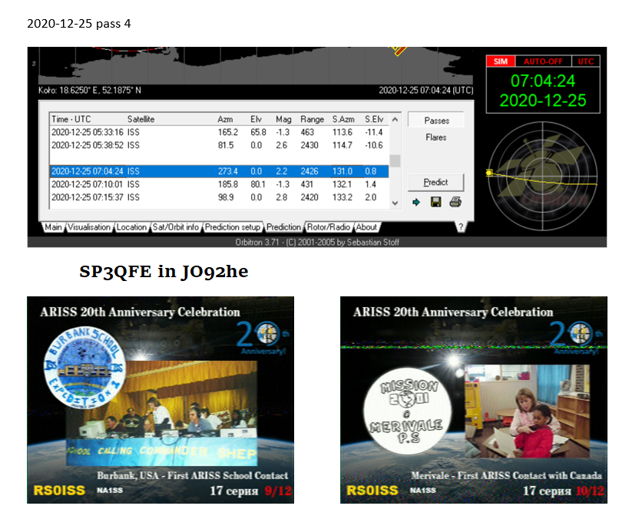Viewport: 629px width, 519px height.
Task: Click the pass list scrollbar thumb
Action: click(395, 160)
